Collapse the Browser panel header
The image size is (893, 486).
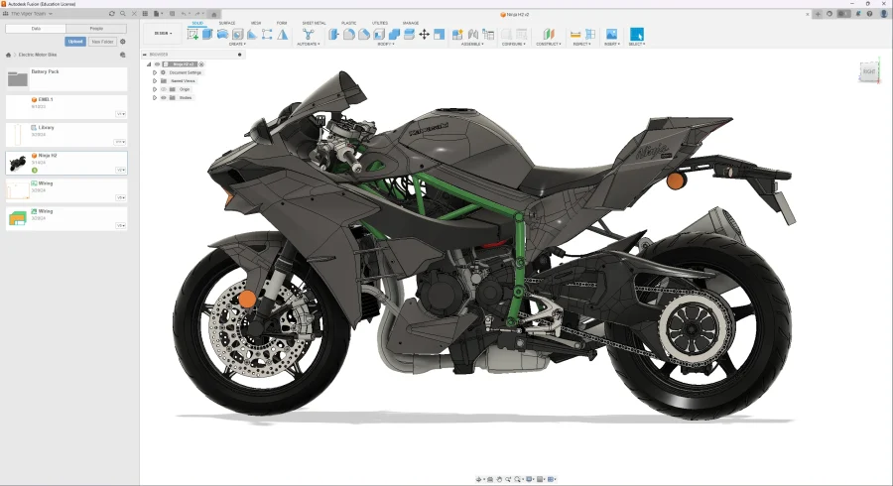coord(145,55)
